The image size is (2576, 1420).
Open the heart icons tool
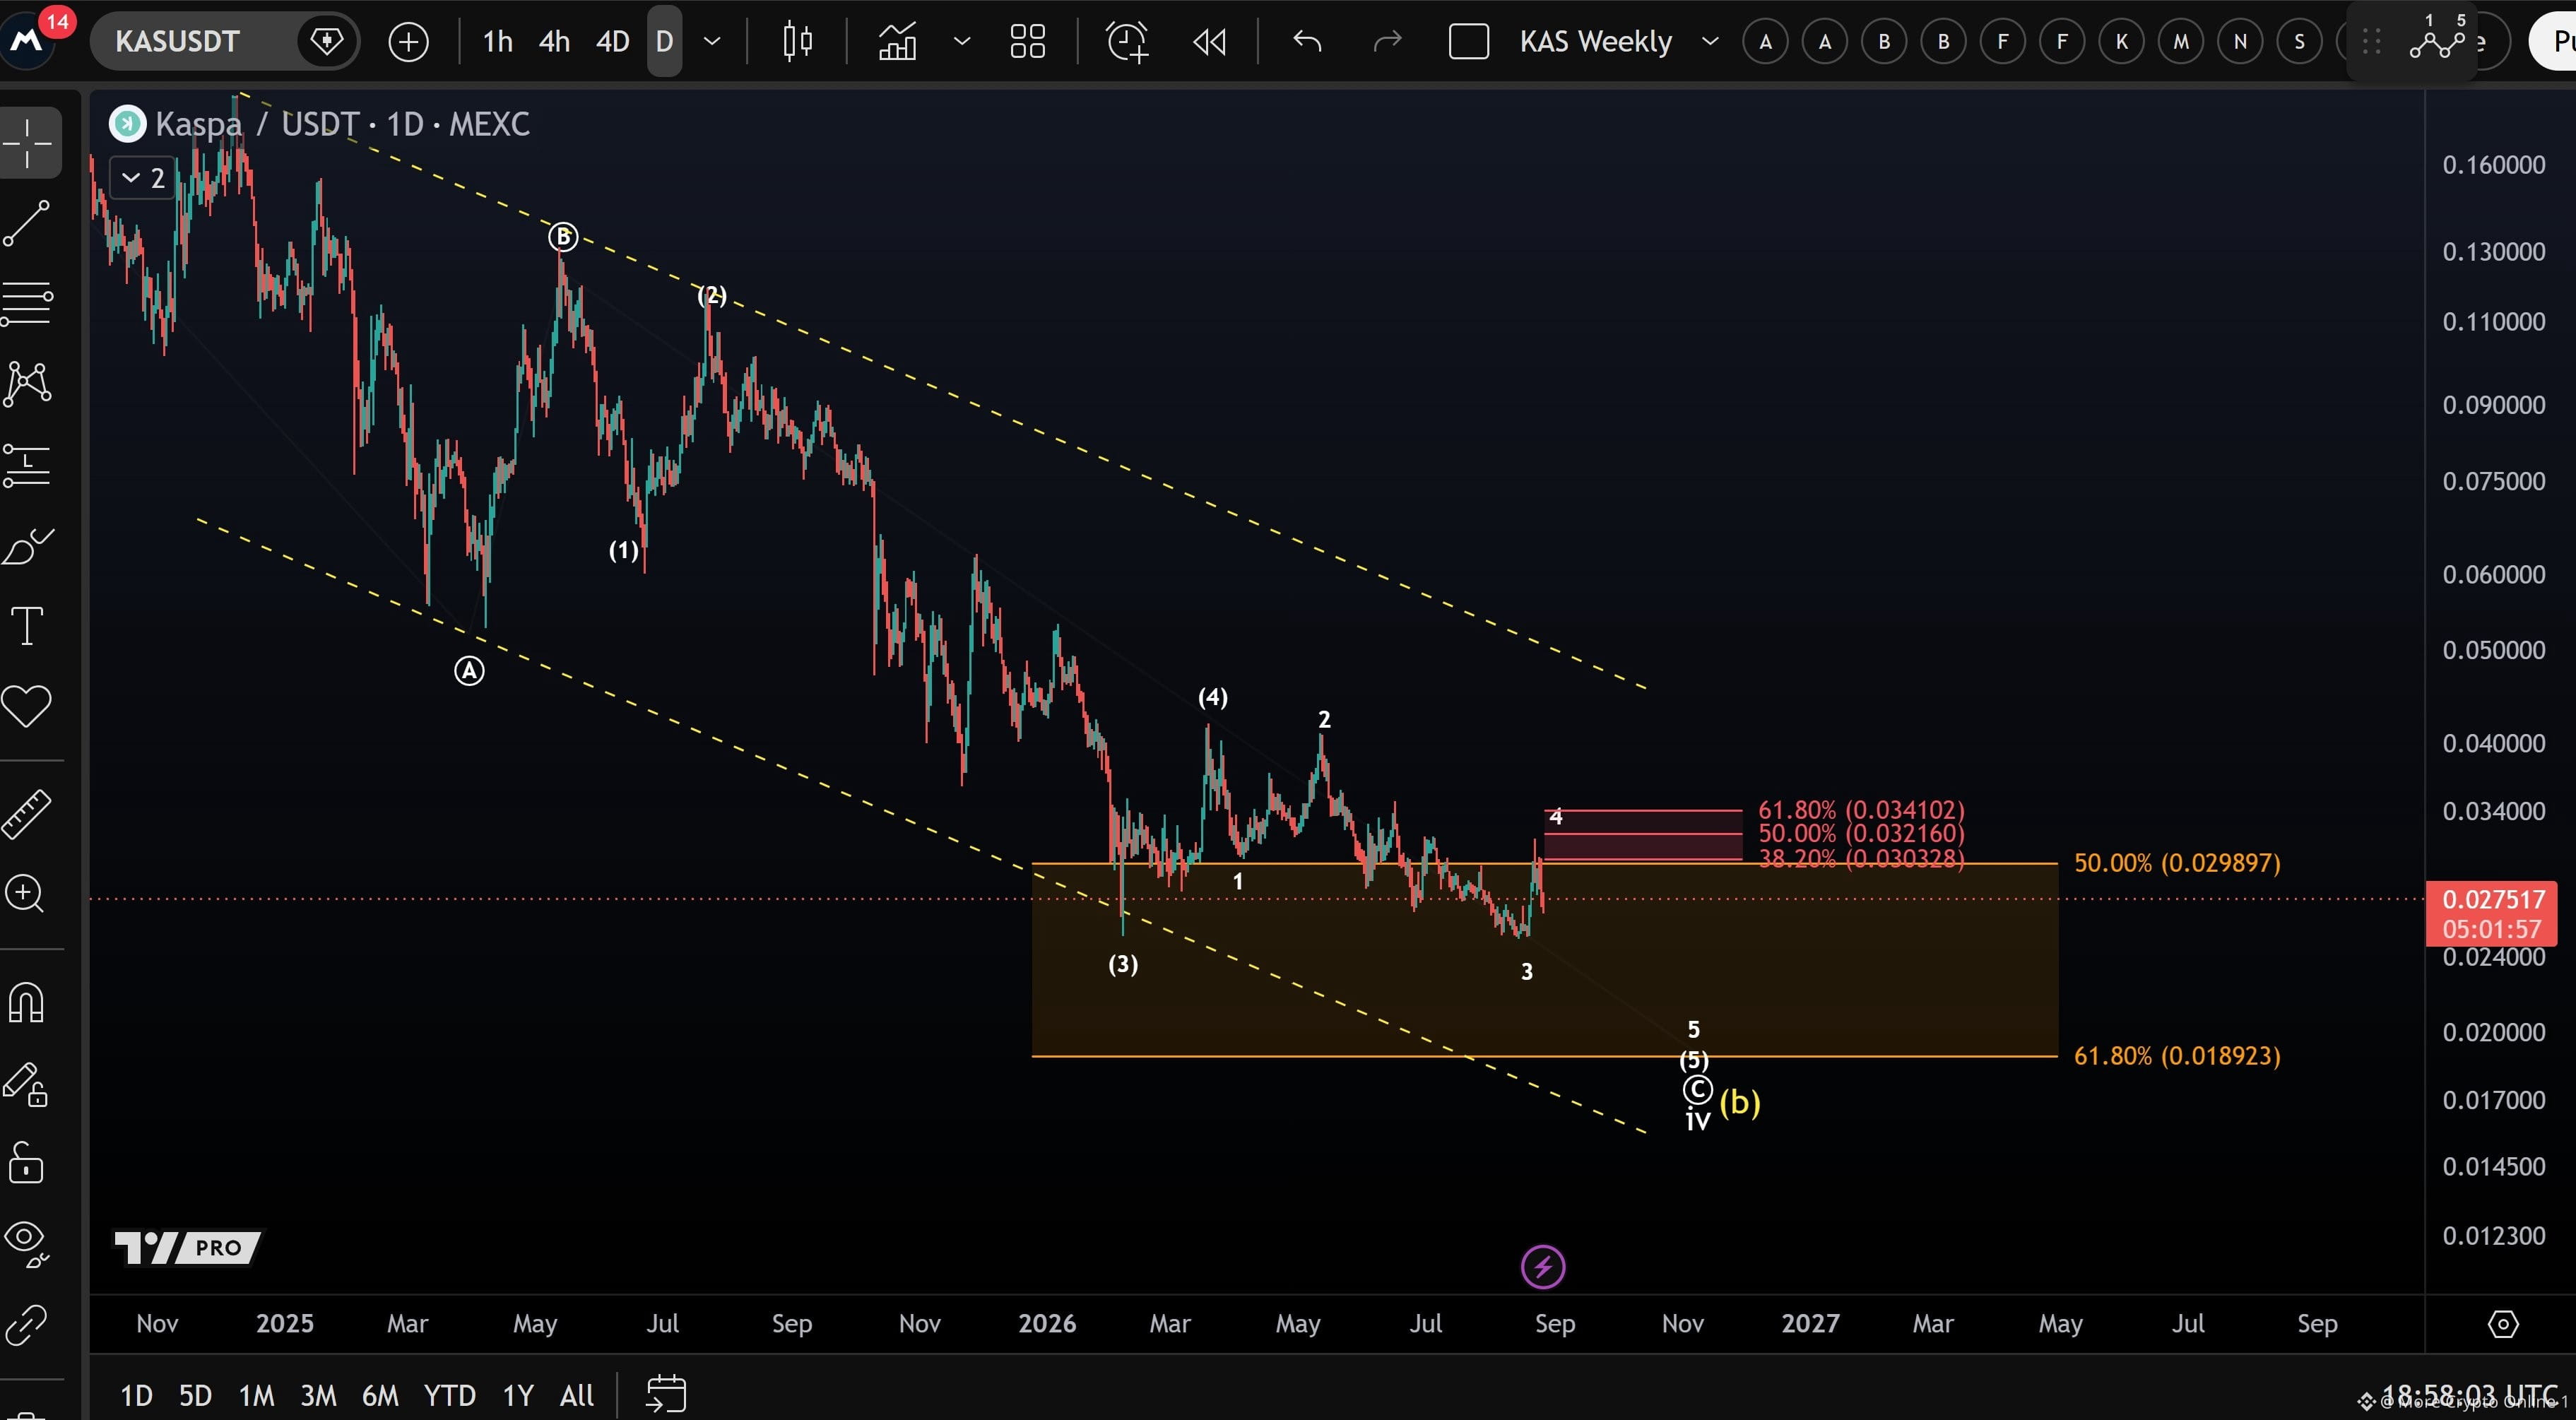(28, 706)
